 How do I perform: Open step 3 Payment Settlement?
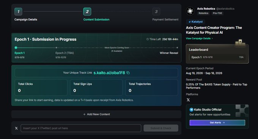[156, 11]
